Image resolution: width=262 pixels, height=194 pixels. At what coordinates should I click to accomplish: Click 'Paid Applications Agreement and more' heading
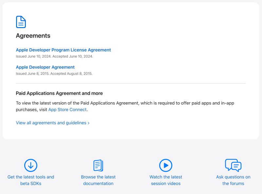coord(59,93)
